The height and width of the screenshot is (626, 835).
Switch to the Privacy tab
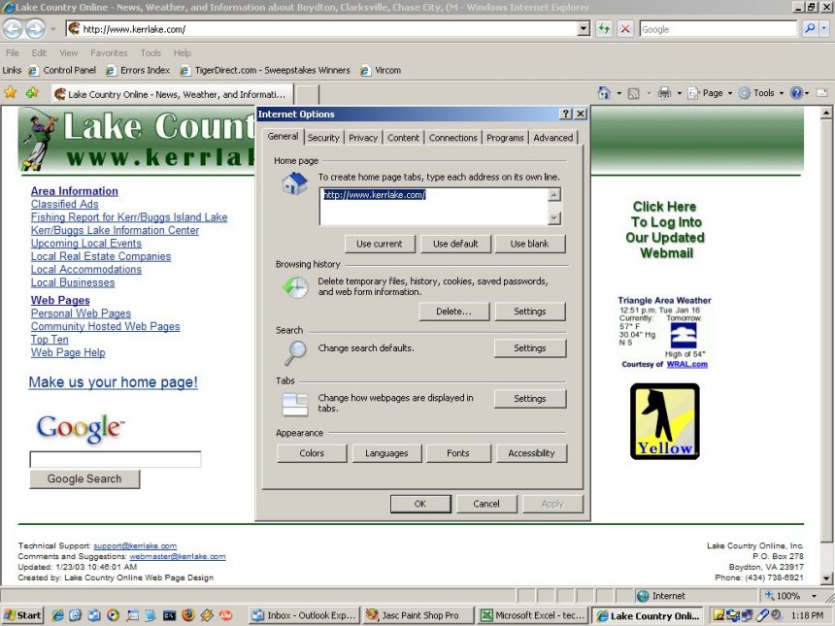coord(363,138)
